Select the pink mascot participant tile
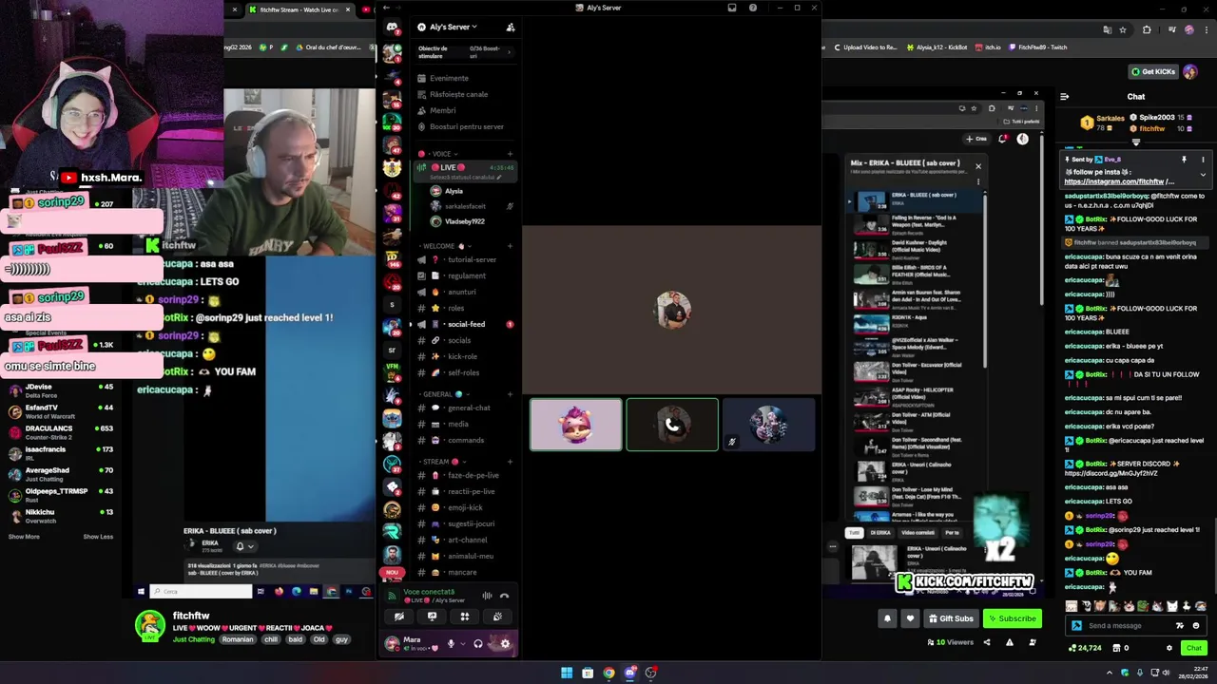The width and height of the screenshot is (1217, 684). 576,425
